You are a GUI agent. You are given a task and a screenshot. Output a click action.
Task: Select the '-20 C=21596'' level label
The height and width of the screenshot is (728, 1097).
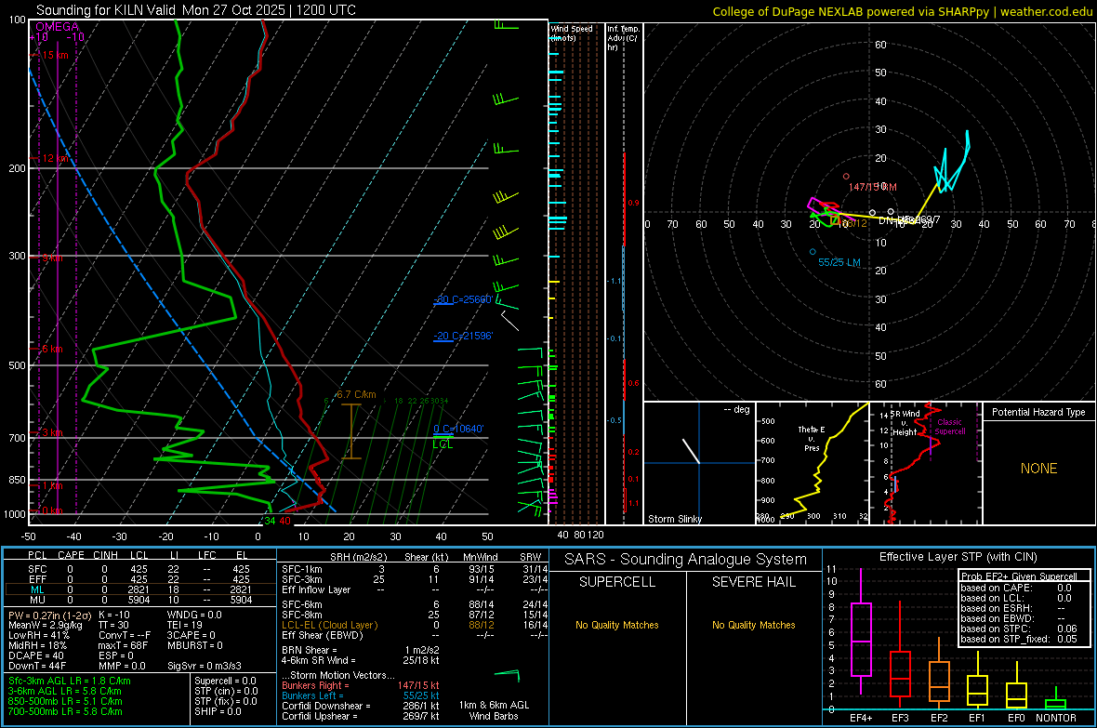point(462,336)
